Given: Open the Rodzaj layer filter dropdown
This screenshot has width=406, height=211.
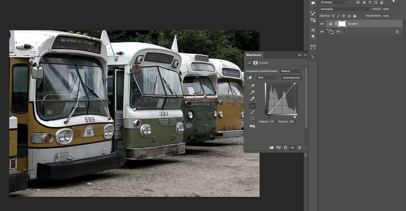Looking at the screenshot, I should point(334,3).
